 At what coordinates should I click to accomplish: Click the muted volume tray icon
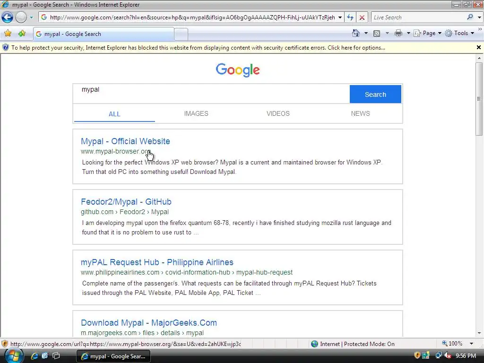[447, 355]
